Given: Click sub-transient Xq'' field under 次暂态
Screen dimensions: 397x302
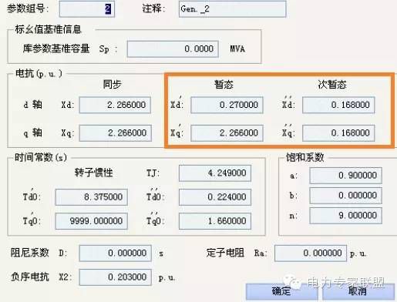Looking at the screenshot, I should 338,133.
